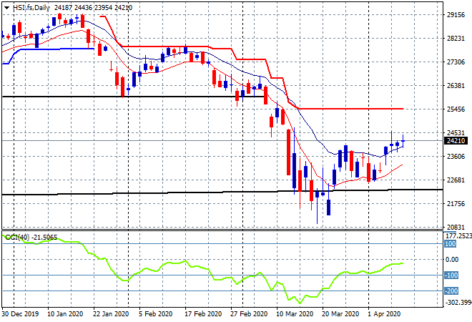Click the -100 level marker on CCI scale

click(451, 275)
